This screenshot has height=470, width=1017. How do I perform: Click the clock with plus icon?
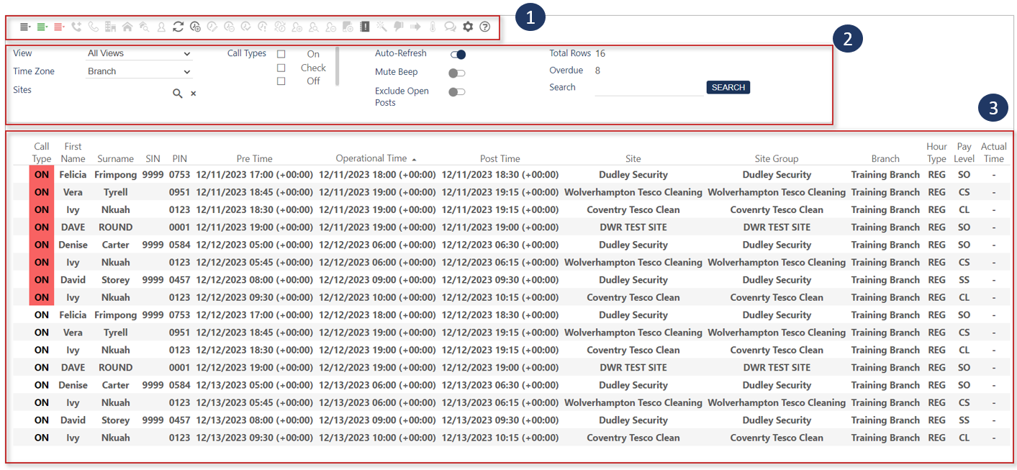[x=195, y=27]
